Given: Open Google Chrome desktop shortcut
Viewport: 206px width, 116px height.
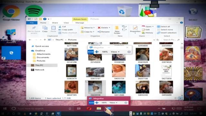Looking at the screenshot, I should [11, 13].
